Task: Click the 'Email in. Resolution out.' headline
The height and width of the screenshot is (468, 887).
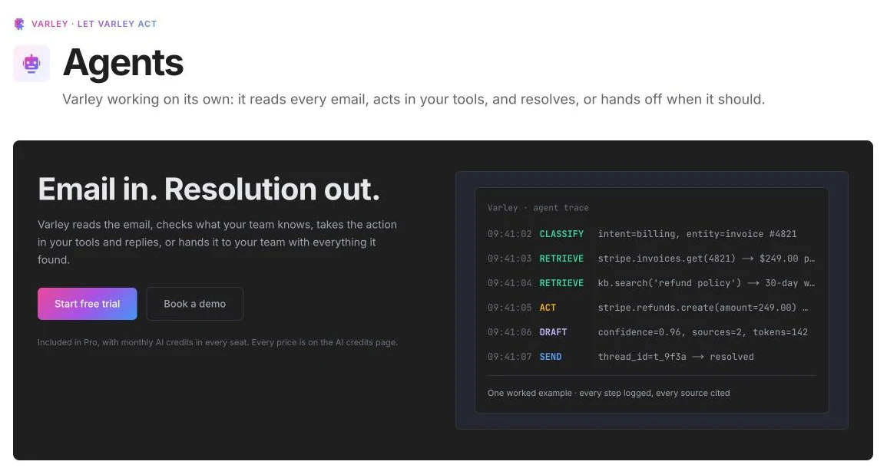Action: click(x=209, y=189)
